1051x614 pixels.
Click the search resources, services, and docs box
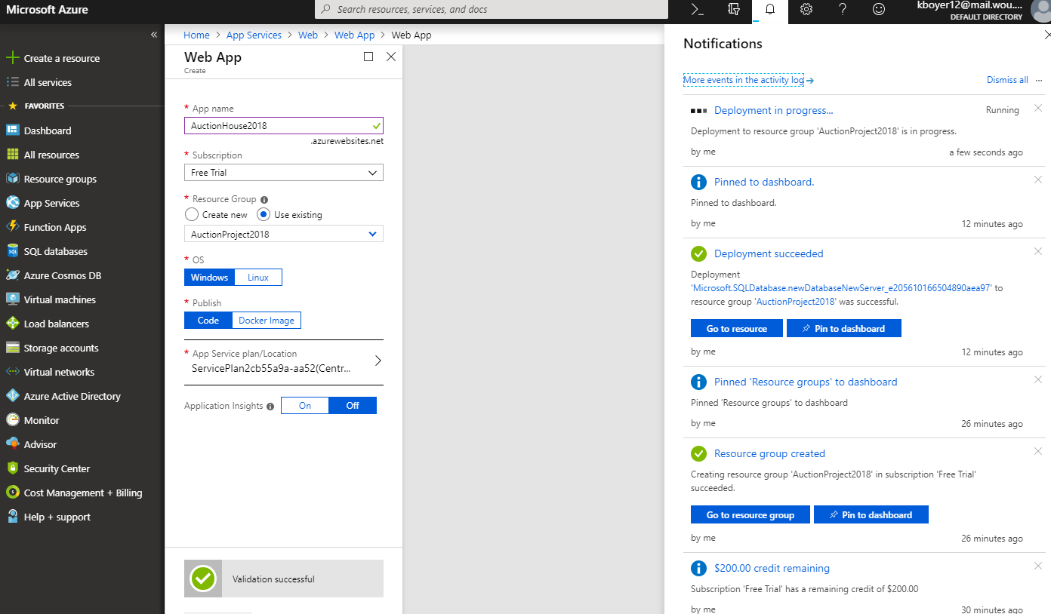tap(492, 10)
